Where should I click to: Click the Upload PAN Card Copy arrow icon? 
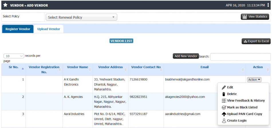tap(224, 114)
